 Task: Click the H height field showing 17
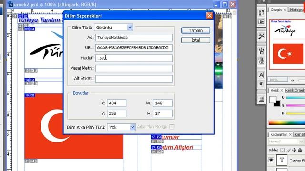click(x=163, y=114)
